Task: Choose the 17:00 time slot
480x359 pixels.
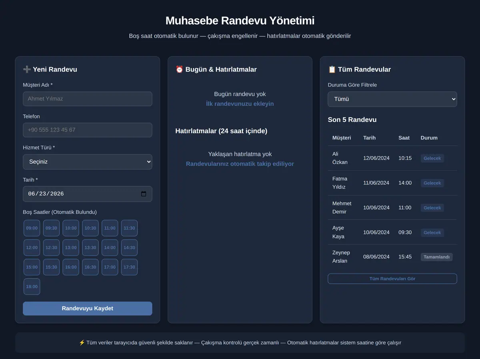Action: click(110, 267)
